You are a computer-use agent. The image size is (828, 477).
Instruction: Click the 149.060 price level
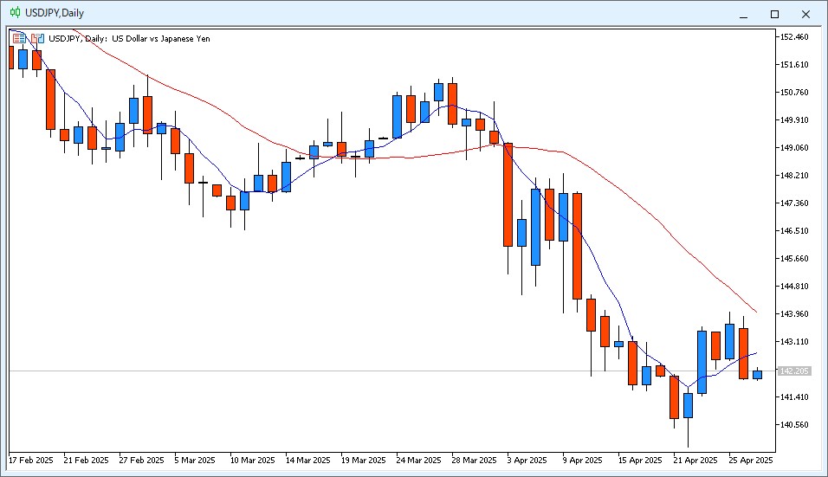[x=794, y=148]
